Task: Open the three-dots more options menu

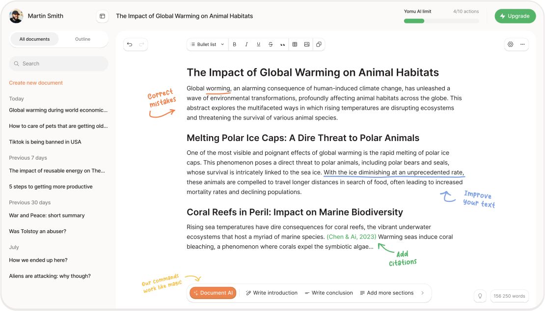Action: (x=522, y=45)
